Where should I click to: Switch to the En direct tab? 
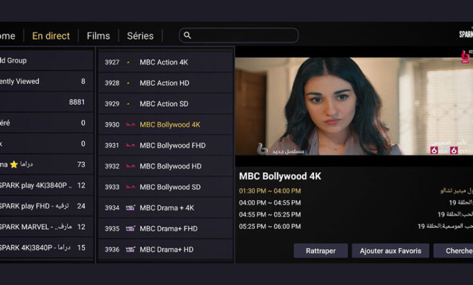click(x=51, y=36)
